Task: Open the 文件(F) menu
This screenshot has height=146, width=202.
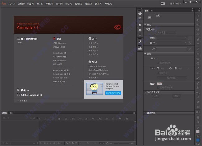Action: pos(12,4)
